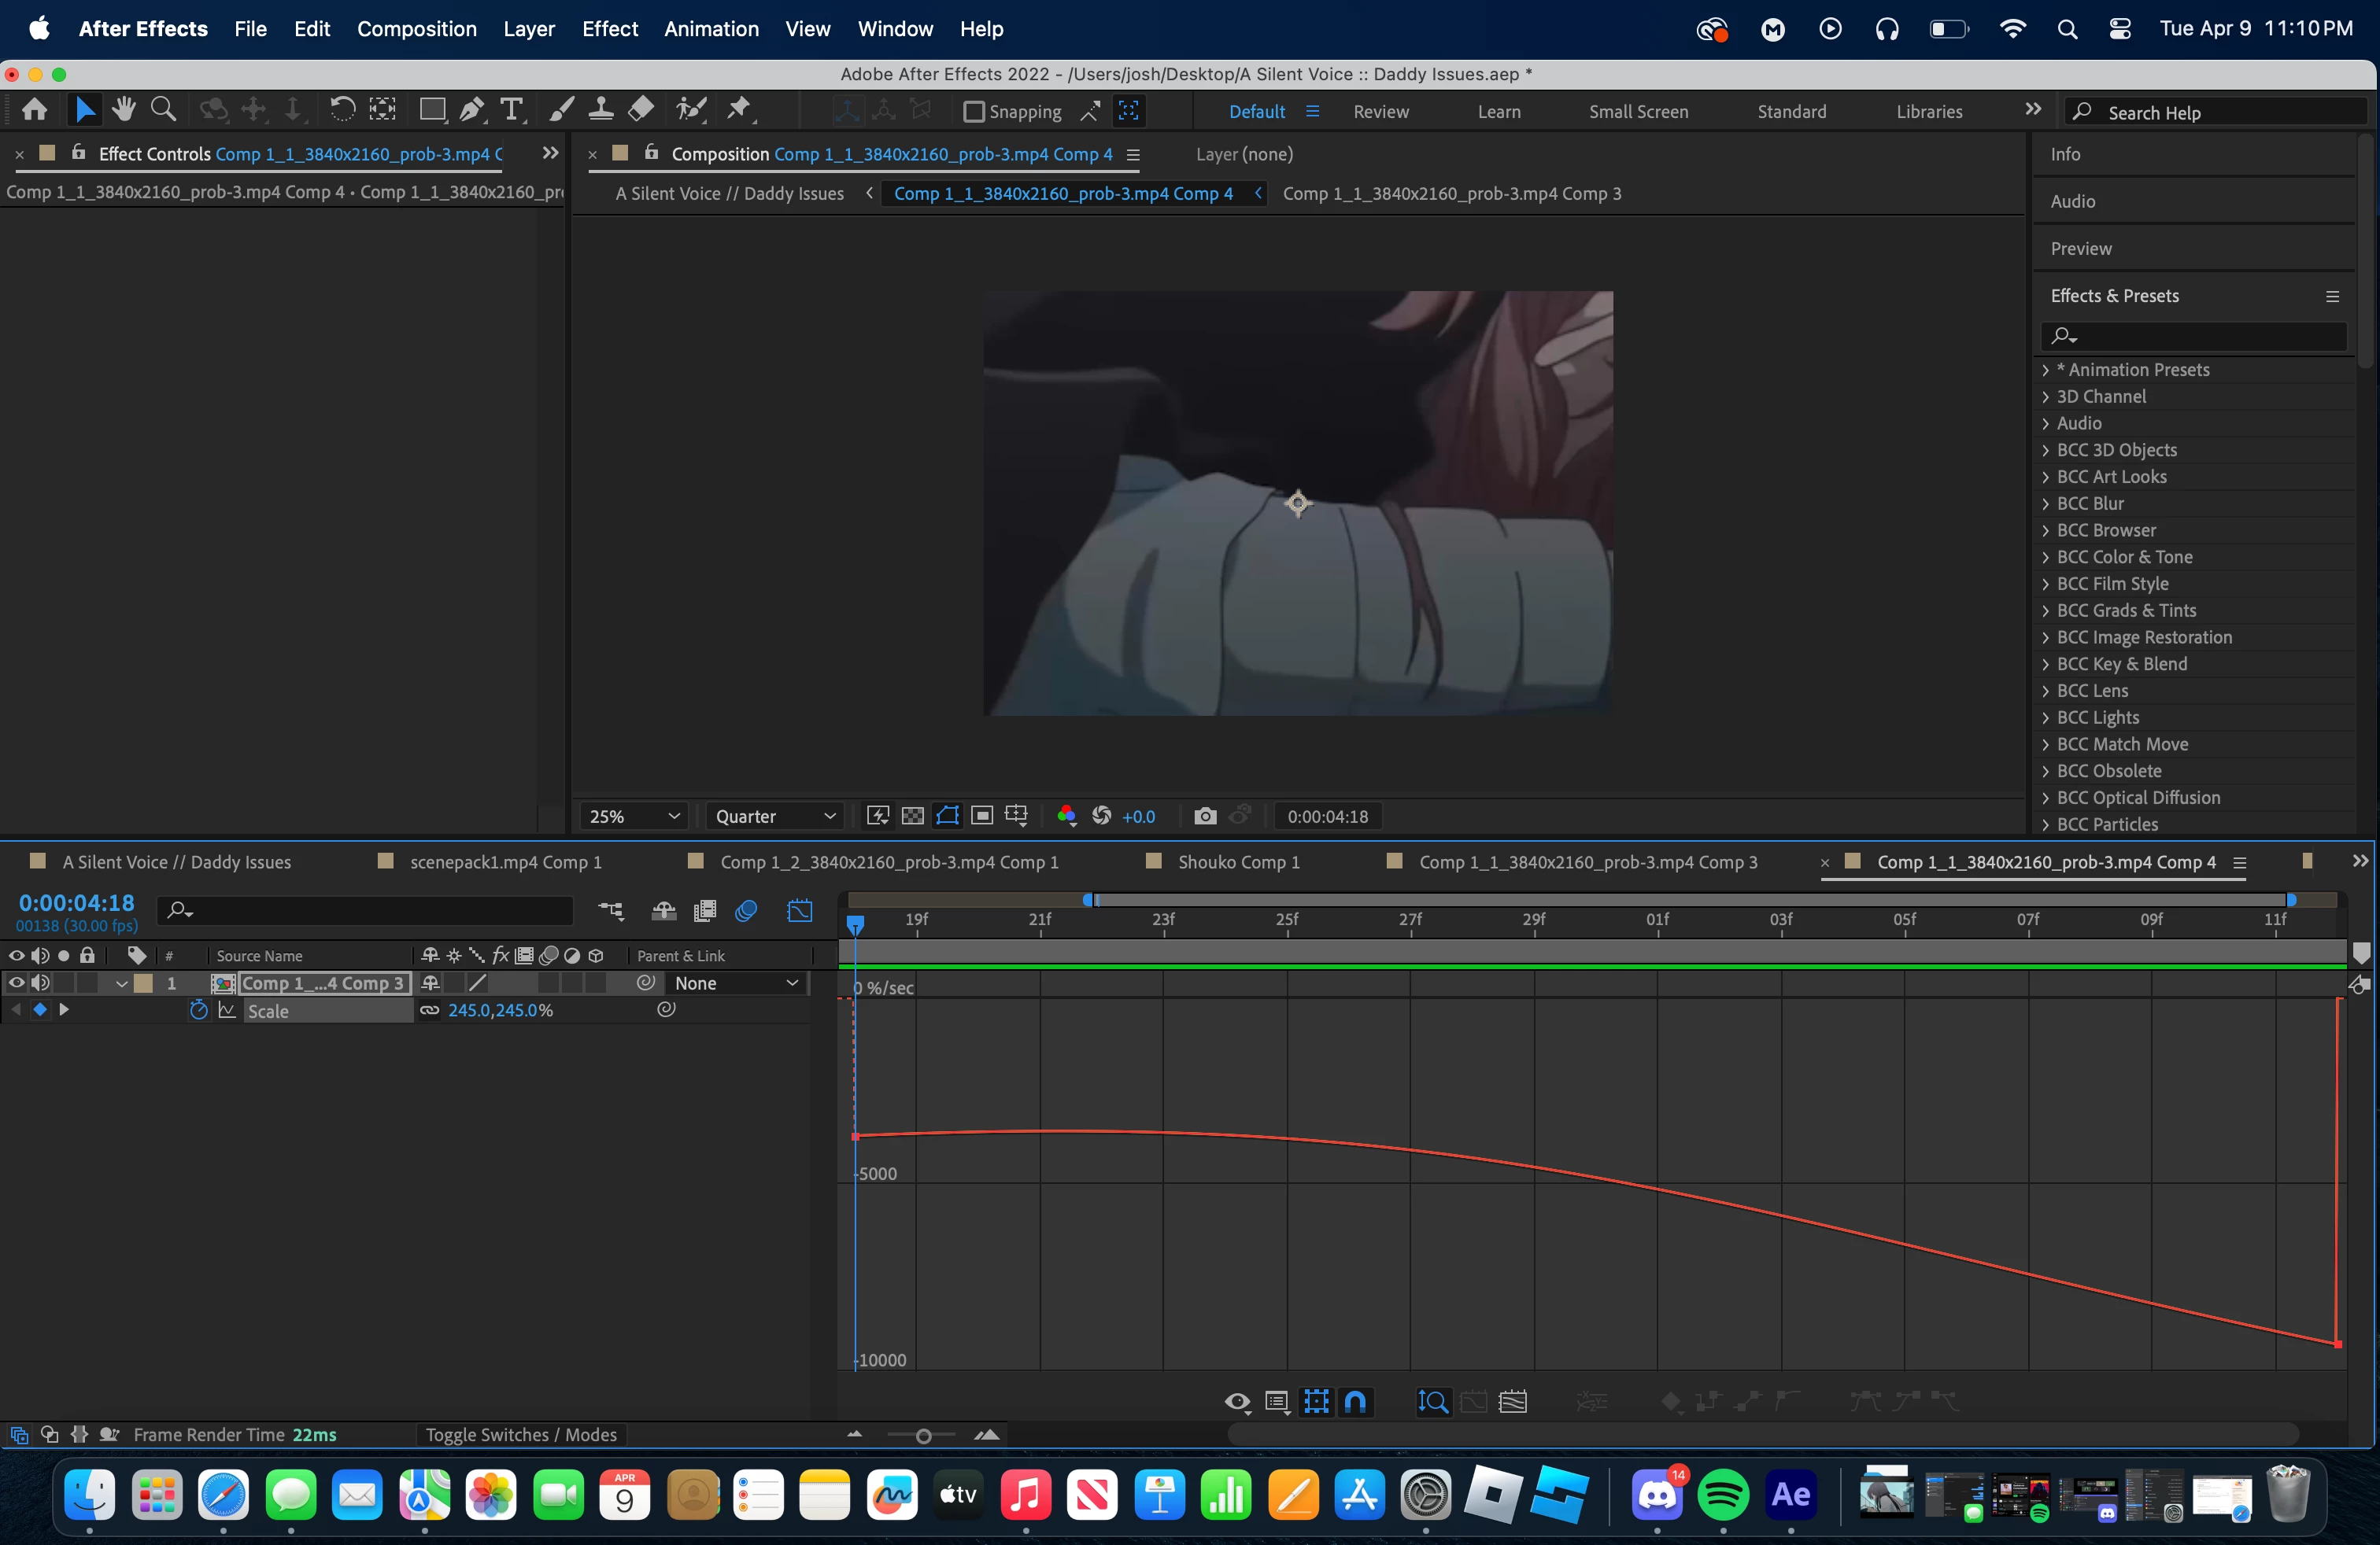Screen dimensions: 2380x1545
Task: Select the Hand tool
Action: click(124, 110)
